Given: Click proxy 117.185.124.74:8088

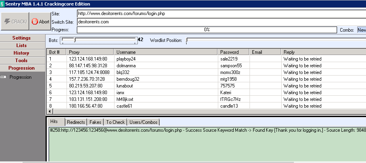Looking at the screenshot, I should coord(89,72).
